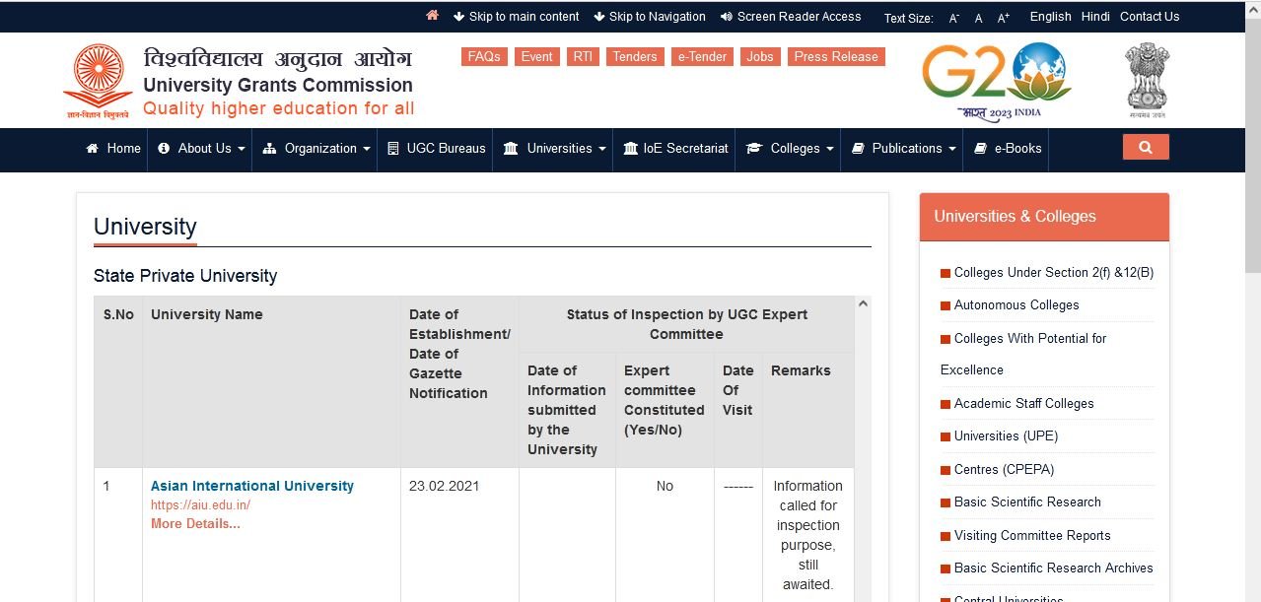Screen dimensions: 1261x602
Task: Open Autonomous Colleges link
Action: 1016,305
